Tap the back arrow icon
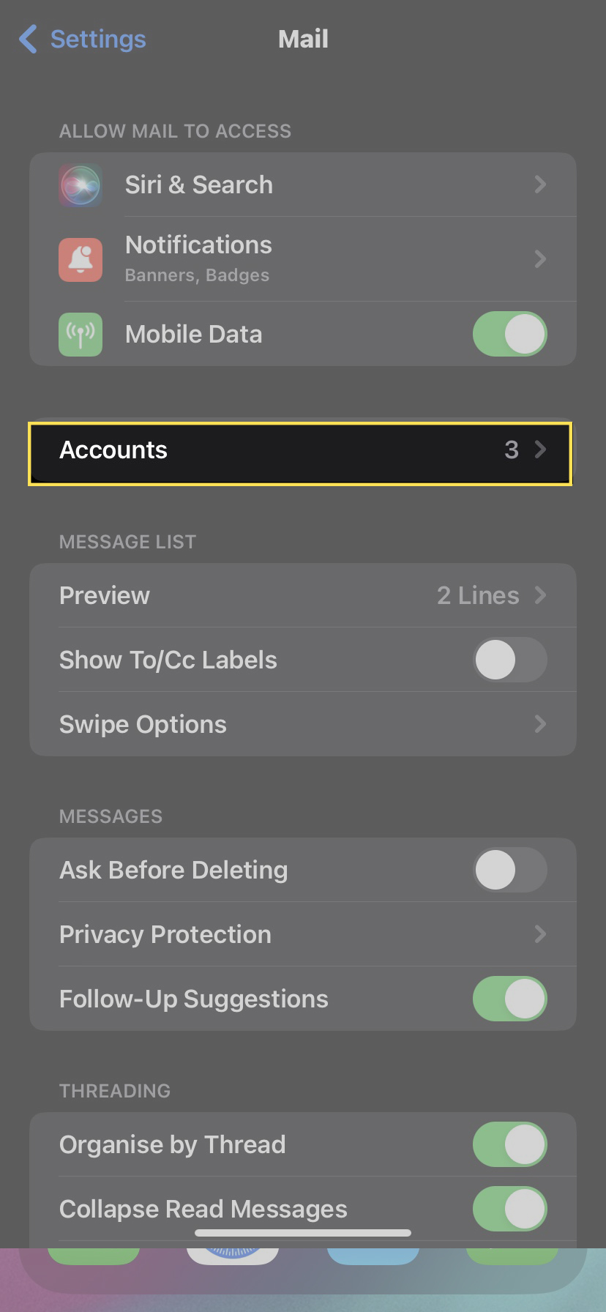This screenshot has height=1312, width=606. click(x=28, y=39)
